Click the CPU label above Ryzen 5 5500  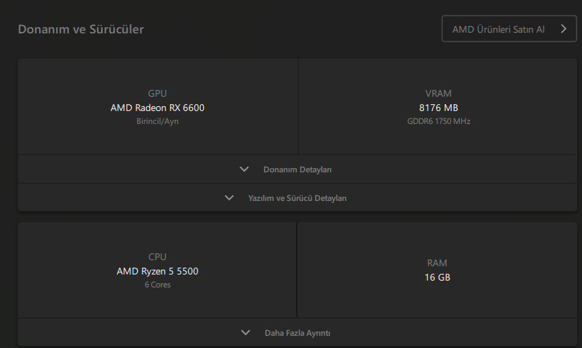pyautogui.click(x=158, y=257)
